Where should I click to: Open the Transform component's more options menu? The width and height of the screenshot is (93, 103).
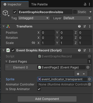pos(90,26)
